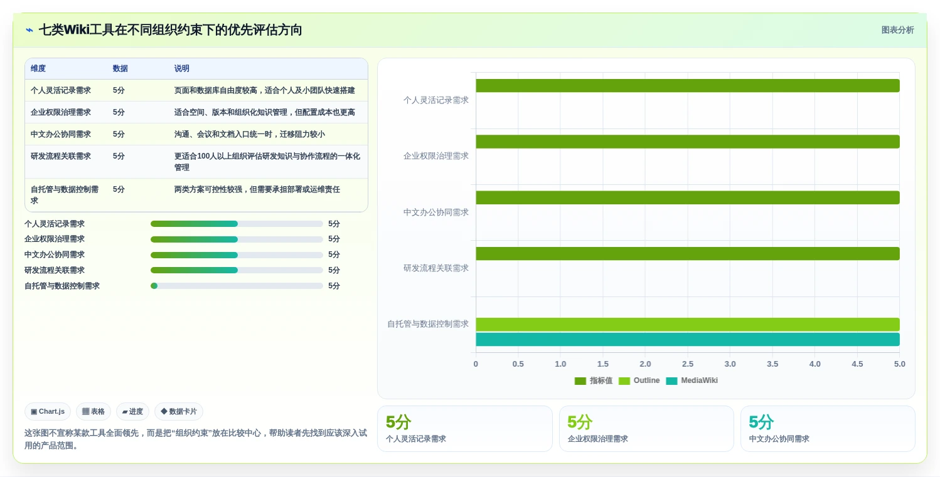Click the 研发流程关联需求 progress bar
The height and width of the screenshot is (477, 940).
pos(237,270)
